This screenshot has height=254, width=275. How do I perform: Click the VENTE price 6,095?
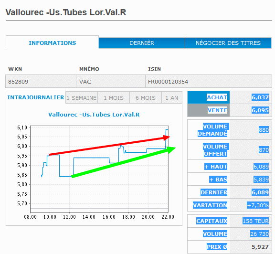pyautogui.click(x=260, y=110)
